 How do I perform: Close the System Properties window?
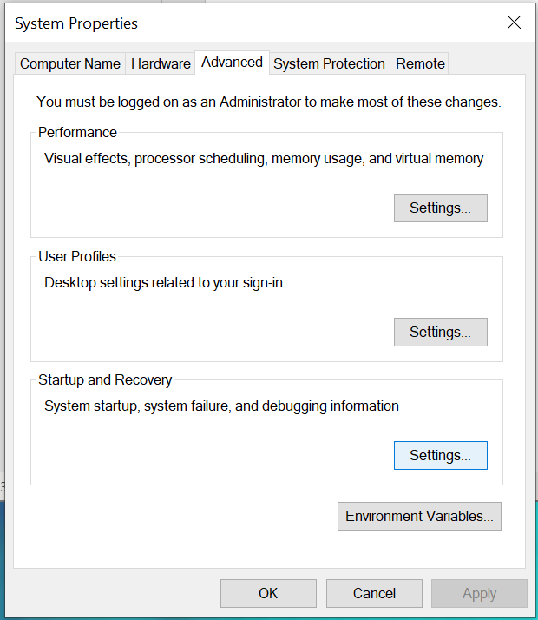tap(514, 23)
